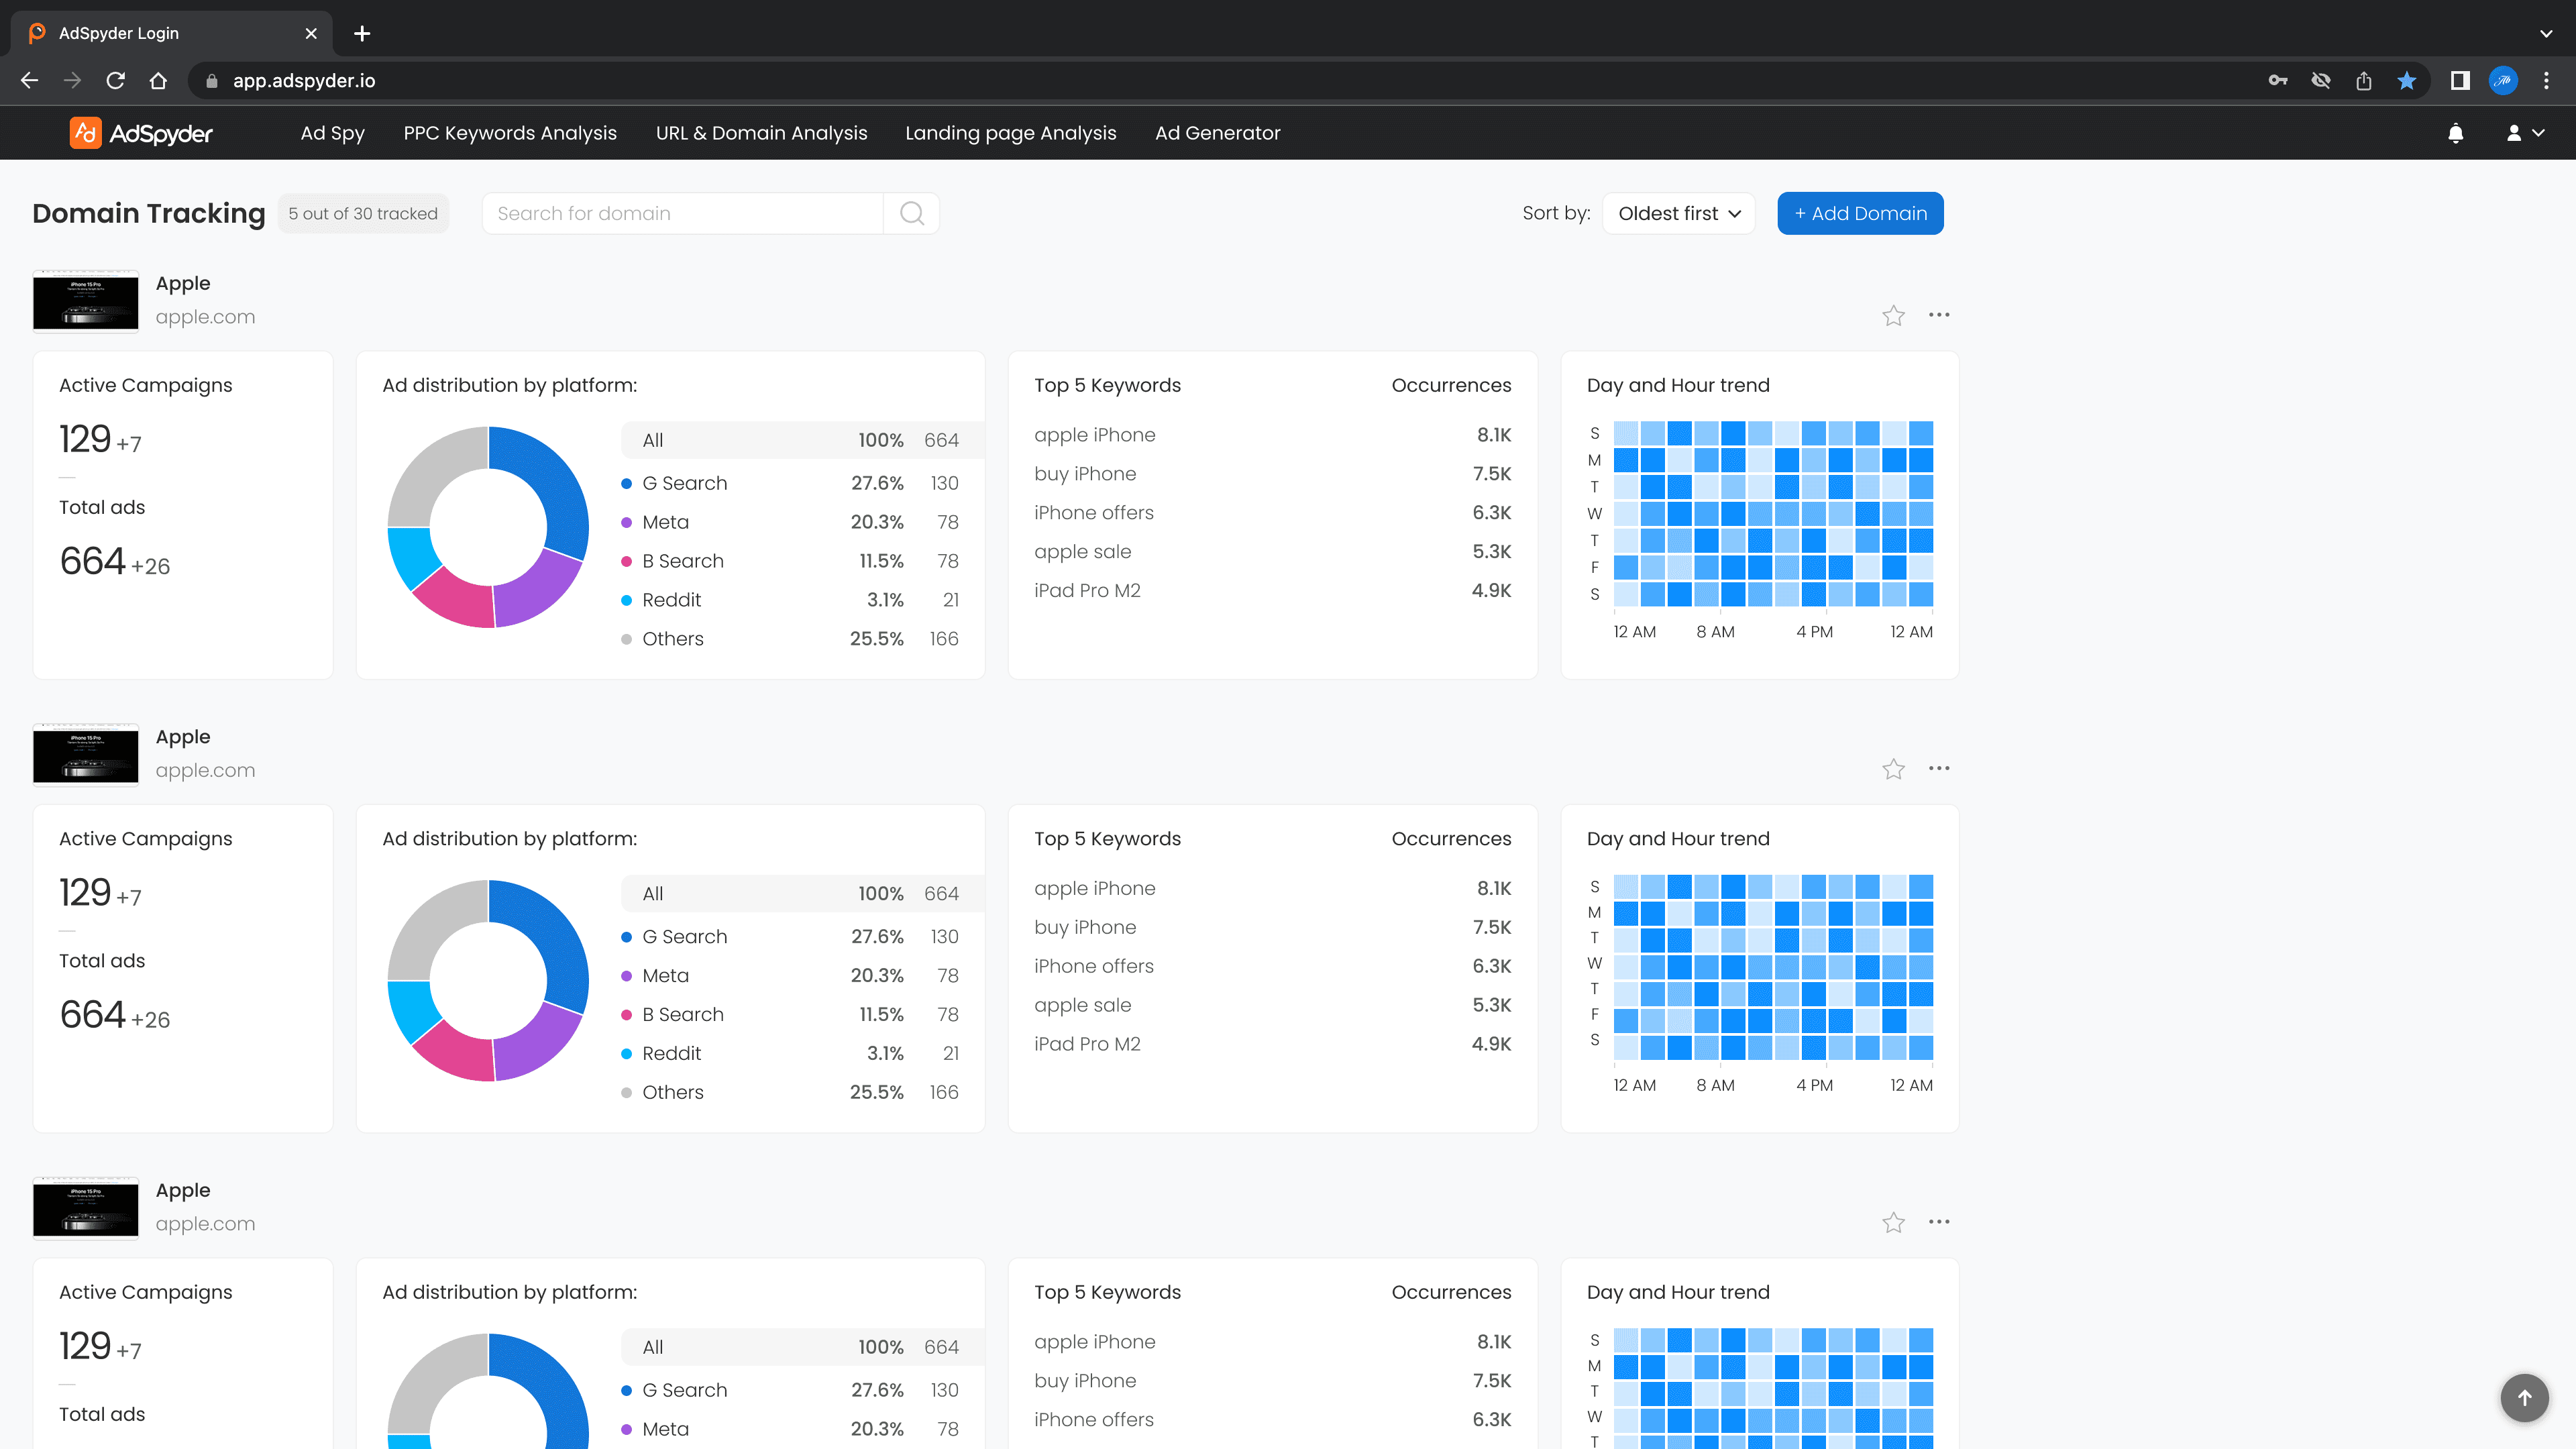The height and width of the screenshot is (1449, 2576).
Task: Toggle favorite star on third Apple domain
Action: (x=1893, y=1223)
